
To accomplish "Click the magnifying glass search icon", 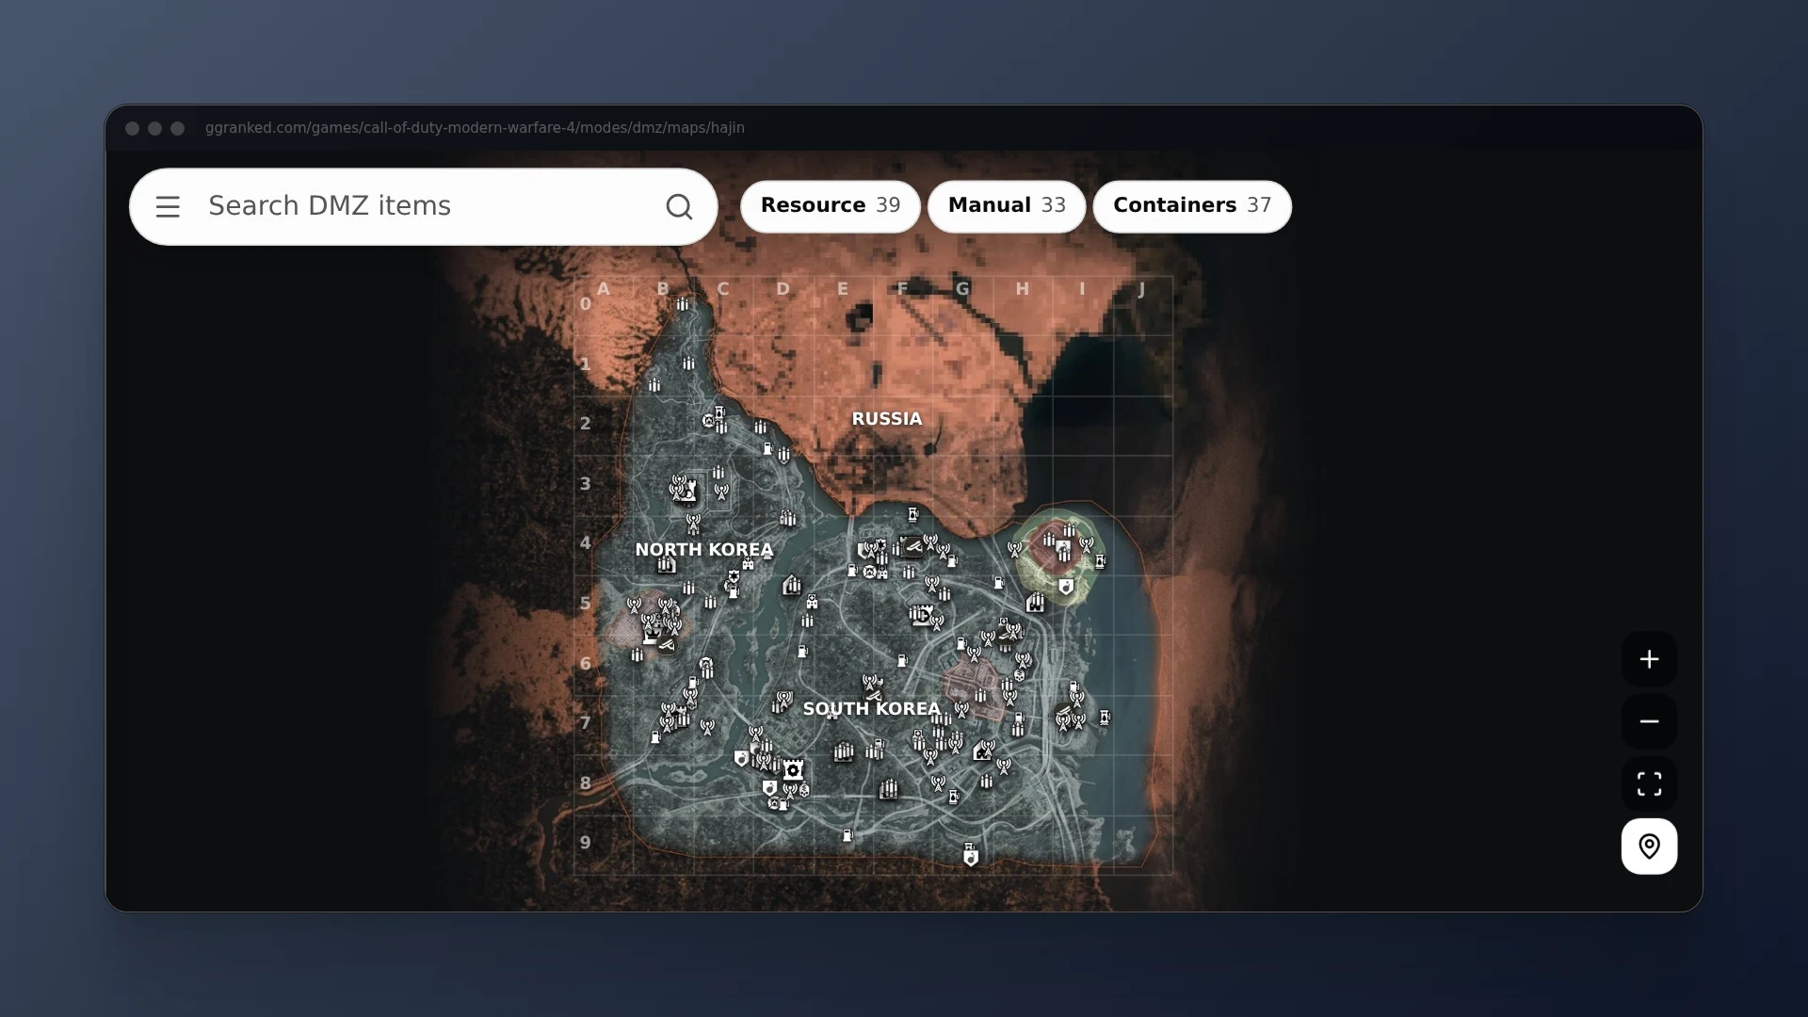I will tap(679, 206).
